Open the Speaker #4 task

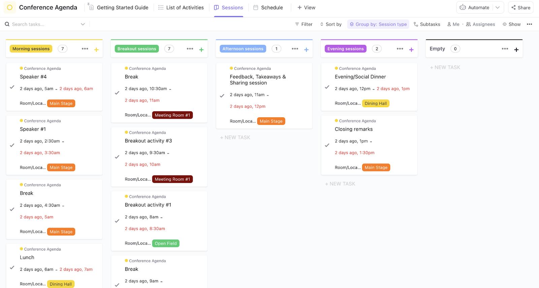click(33, 77)
